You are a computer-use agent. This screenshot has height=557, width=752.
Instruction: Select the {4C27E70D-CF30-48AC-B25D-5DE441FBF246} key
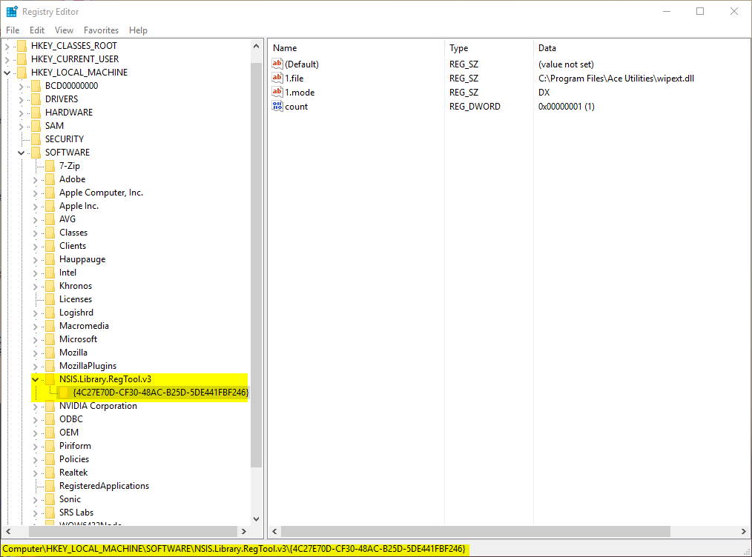click(x=160, y=393)
